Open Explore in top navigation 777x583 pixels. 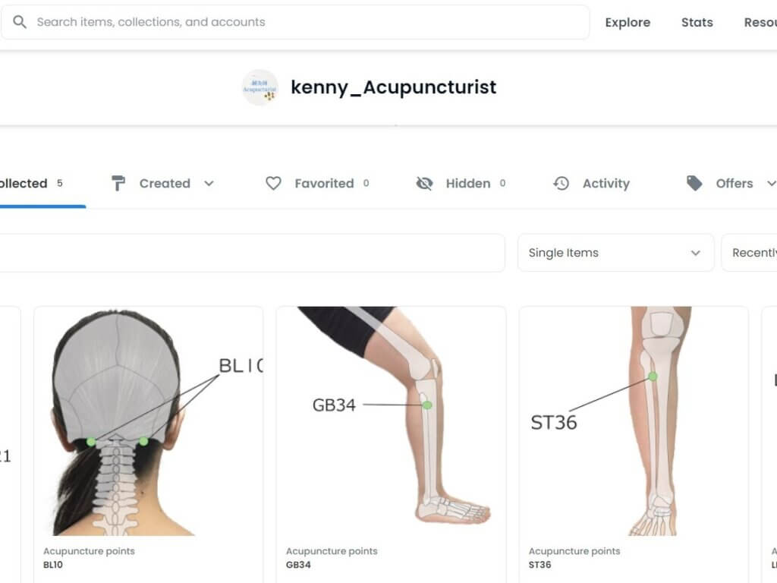(x=628, y=22)
